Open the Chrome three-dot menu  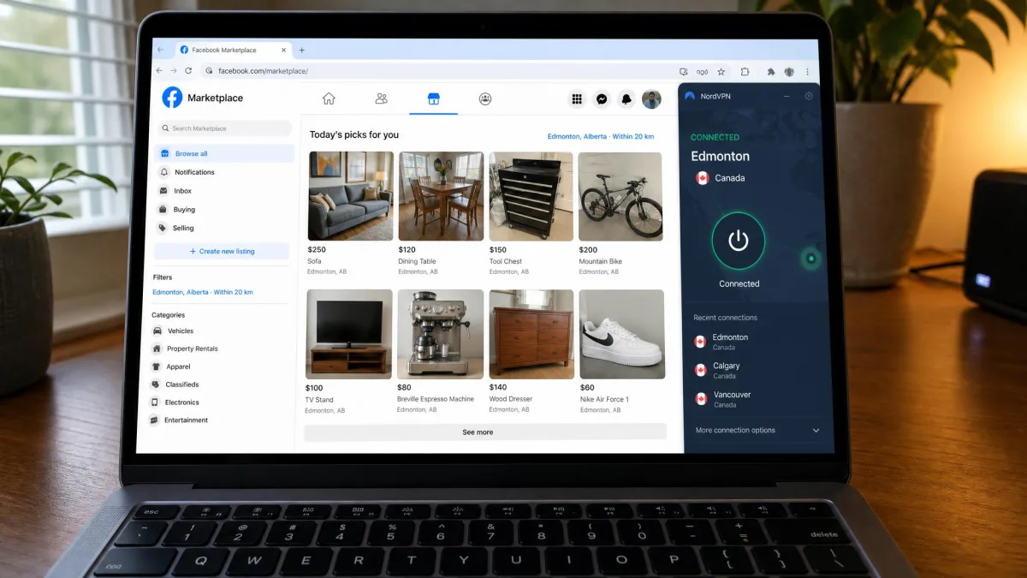[x=807, y=72]
